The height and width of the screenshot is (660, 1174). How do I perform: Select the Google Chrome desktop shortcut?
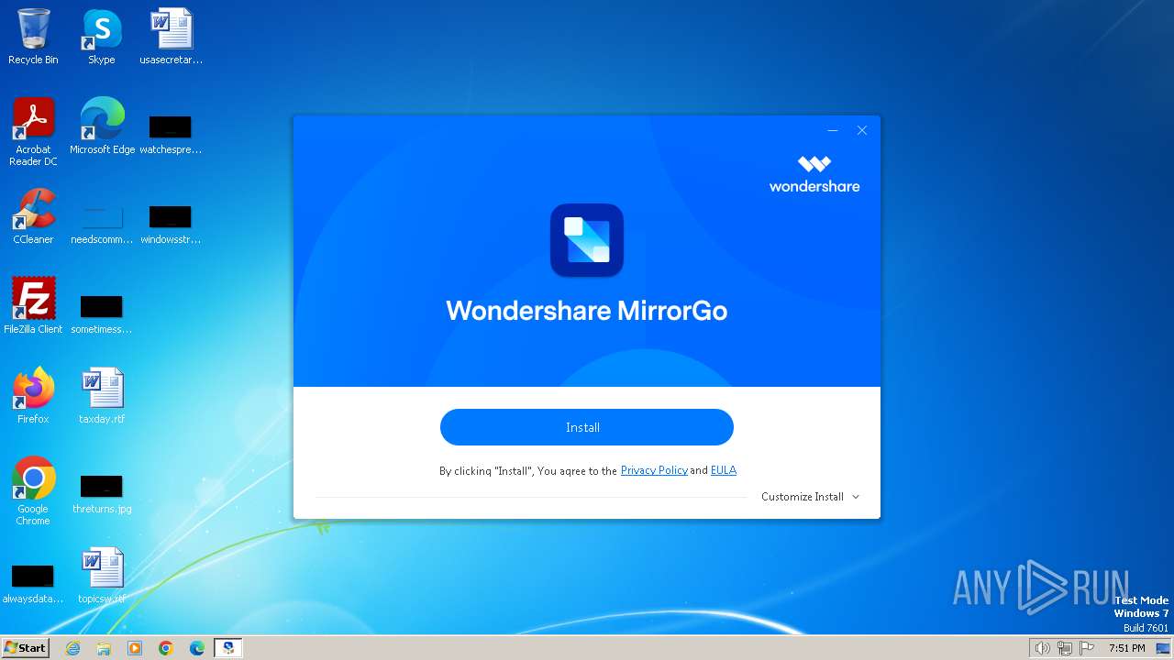coord(33,491)
